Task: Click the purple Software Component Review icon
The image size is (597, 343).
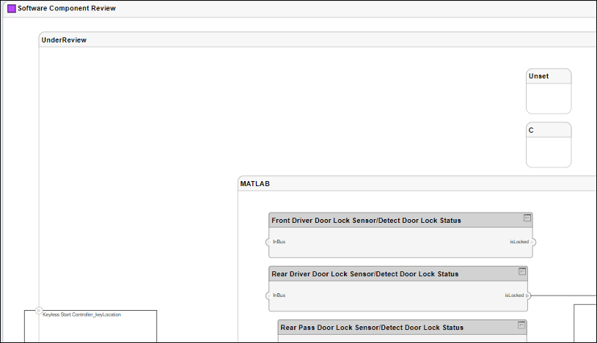Action: (x=12, y=8)
